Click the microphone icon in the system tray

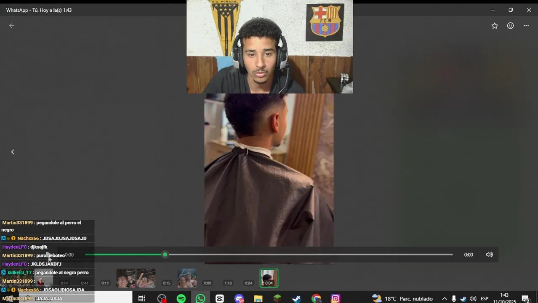(x=454, y=299)
